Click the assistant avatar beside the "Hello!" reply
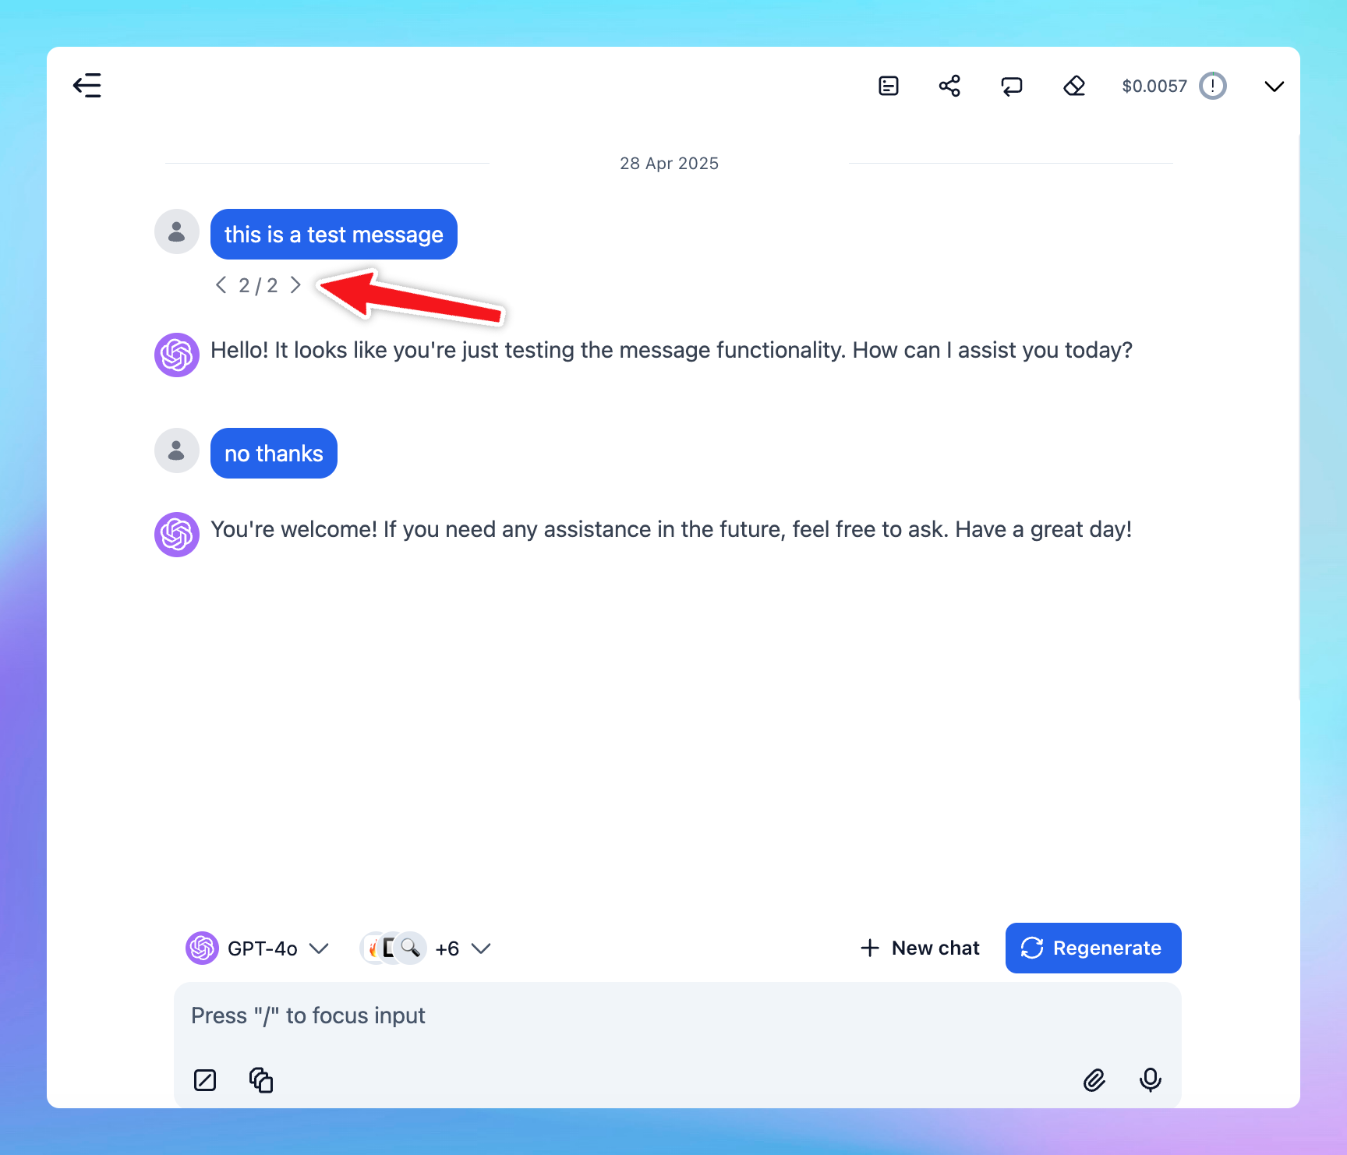The height and width of the screenshot is (1155, 1347). click(177, 355)
